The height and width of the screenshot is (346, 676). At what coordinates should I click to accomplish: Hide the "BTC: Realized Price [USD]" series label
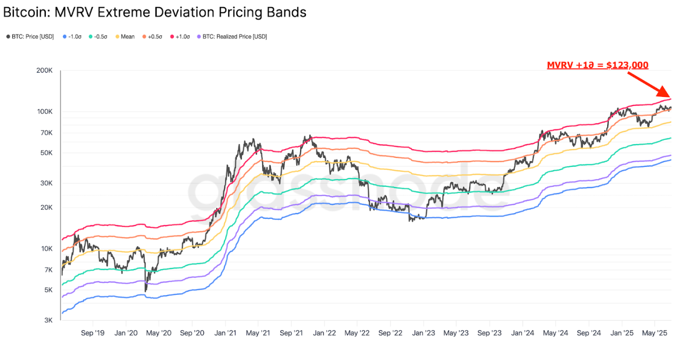(x=234, y=37)
